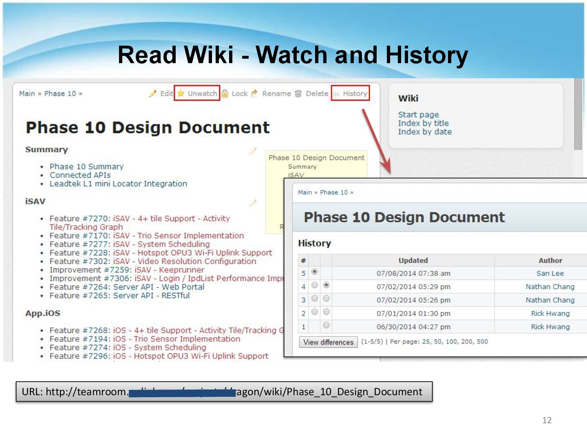The image size is (587, 440).
Task: Select first-column radio for version 3
Action: point(315,299)
